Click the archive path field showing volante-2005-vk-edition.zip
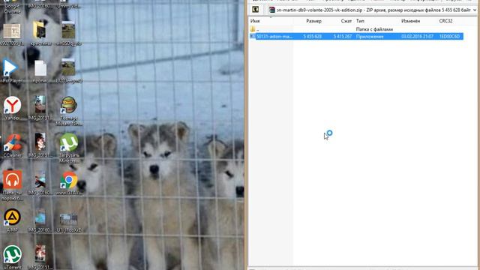This screenshot has height=270, width=480. point(373,10)
